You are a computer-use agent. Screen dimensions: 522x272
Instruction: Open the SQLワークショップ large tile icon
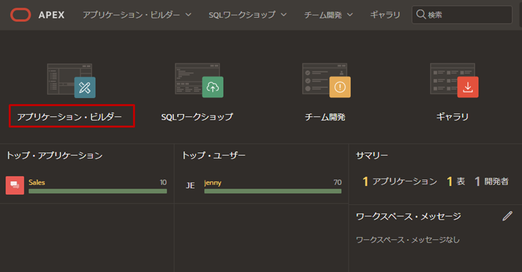pos(199,80)
